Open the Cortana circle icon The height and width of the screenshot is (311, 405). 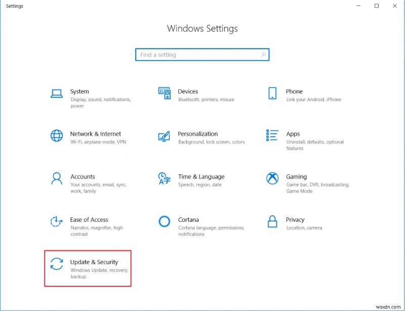pos(164,221)
